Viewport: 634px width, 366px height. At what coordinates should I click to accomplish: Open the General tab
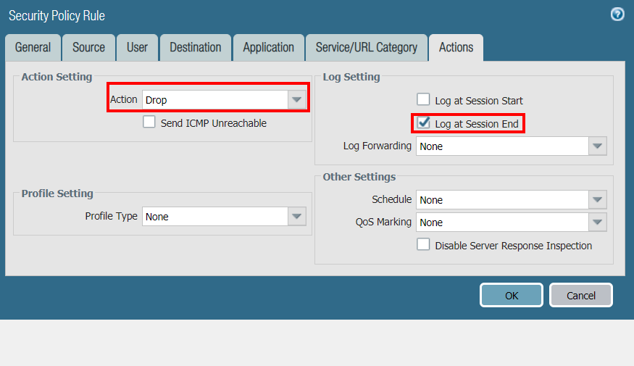(x=33, y=47)
